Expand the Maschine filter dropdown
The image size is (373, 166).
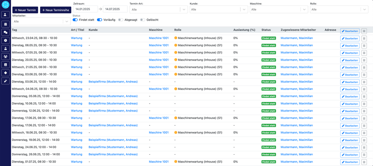(304, 10)
